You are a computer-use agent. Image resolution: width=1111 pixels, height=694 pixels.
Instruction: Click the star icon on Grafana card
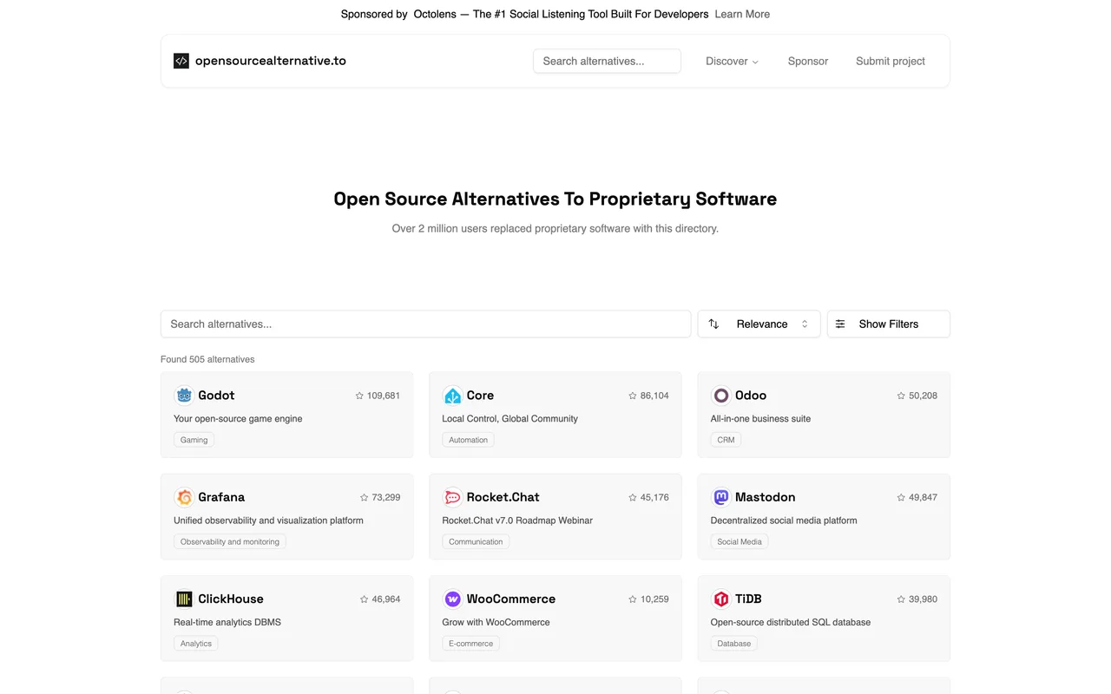click(365, 497)
